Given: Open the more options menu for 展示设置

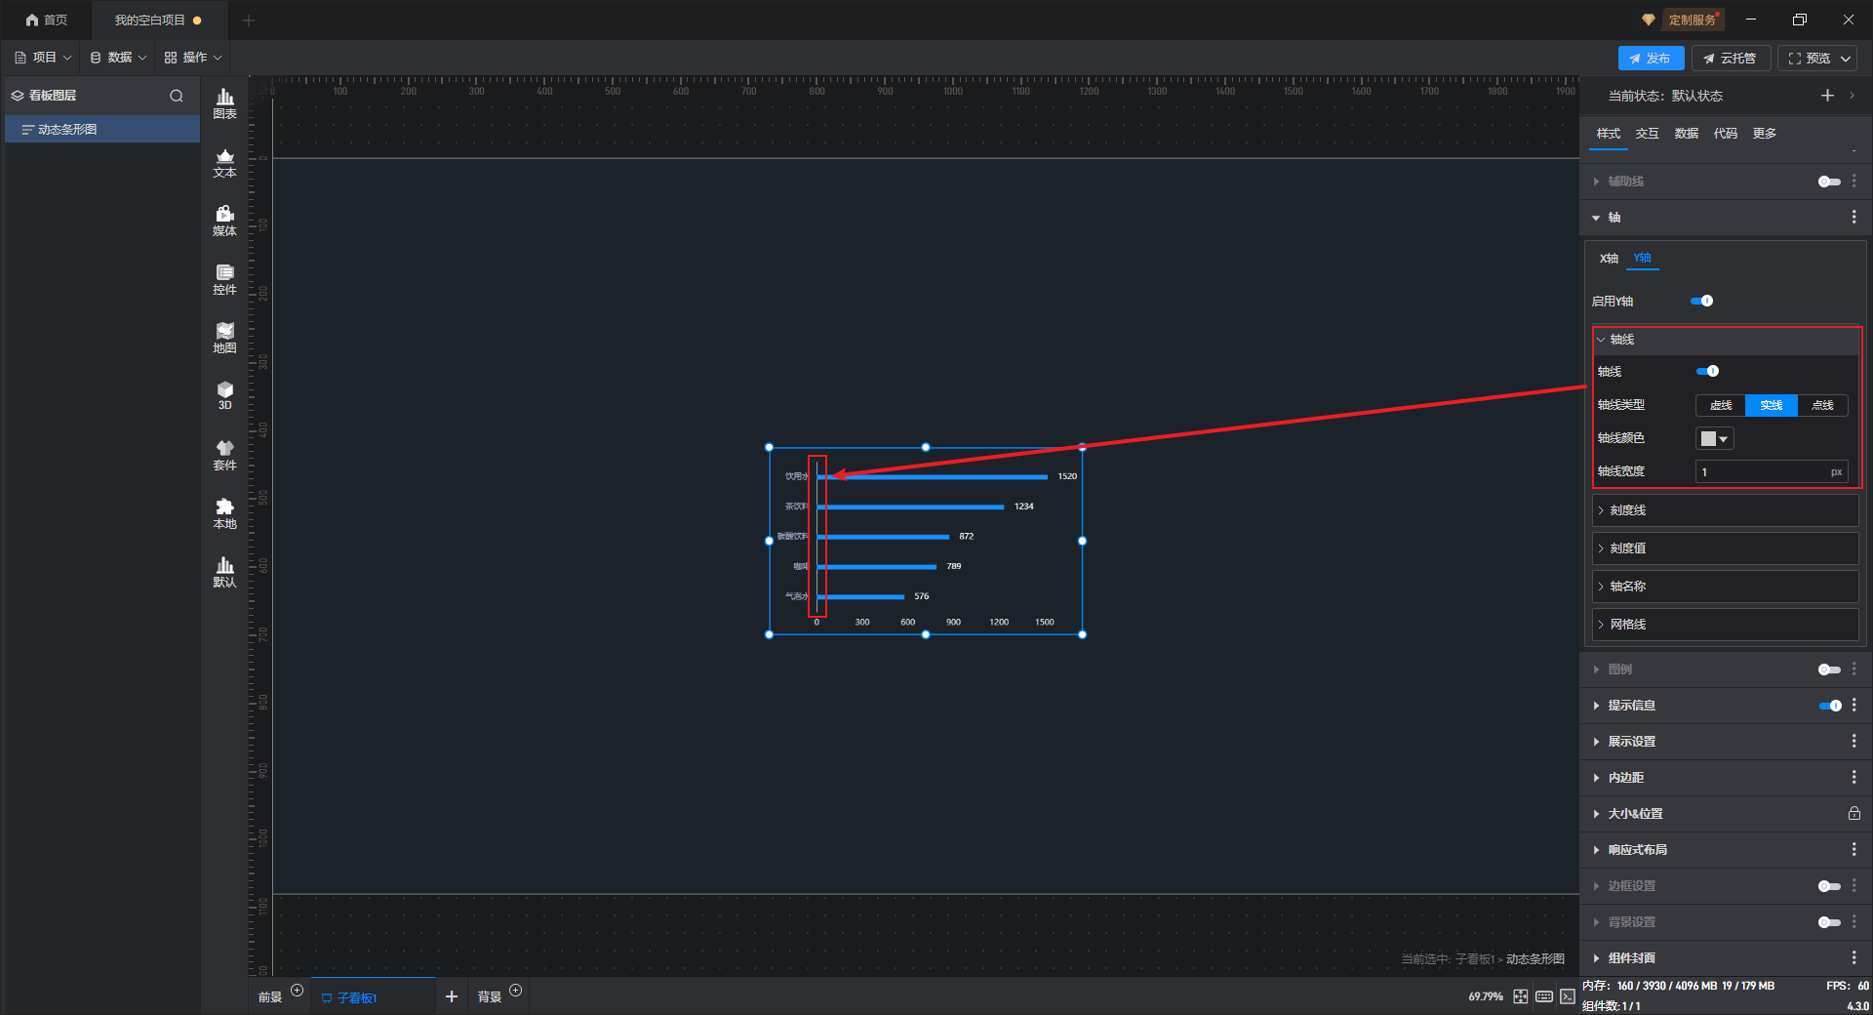Looking at the screenshot, I should point(1854,742).
